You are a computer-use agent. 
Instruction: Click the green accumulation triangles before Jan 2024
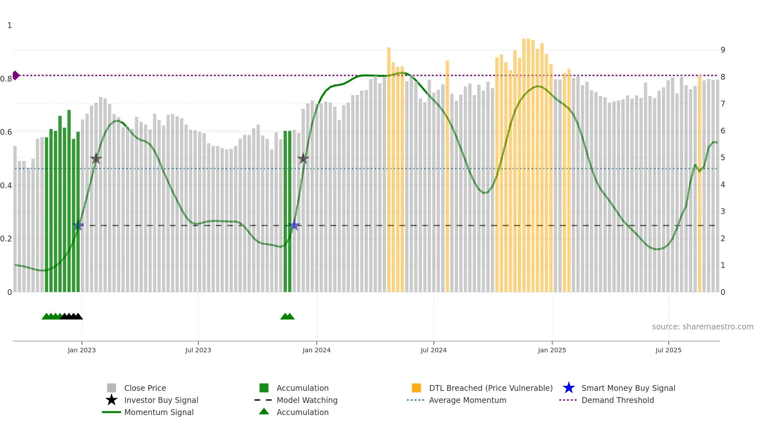[288, 316]
